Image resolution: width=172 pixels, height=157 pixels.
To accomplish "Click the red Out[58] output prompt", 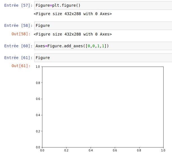I will 21,34.
